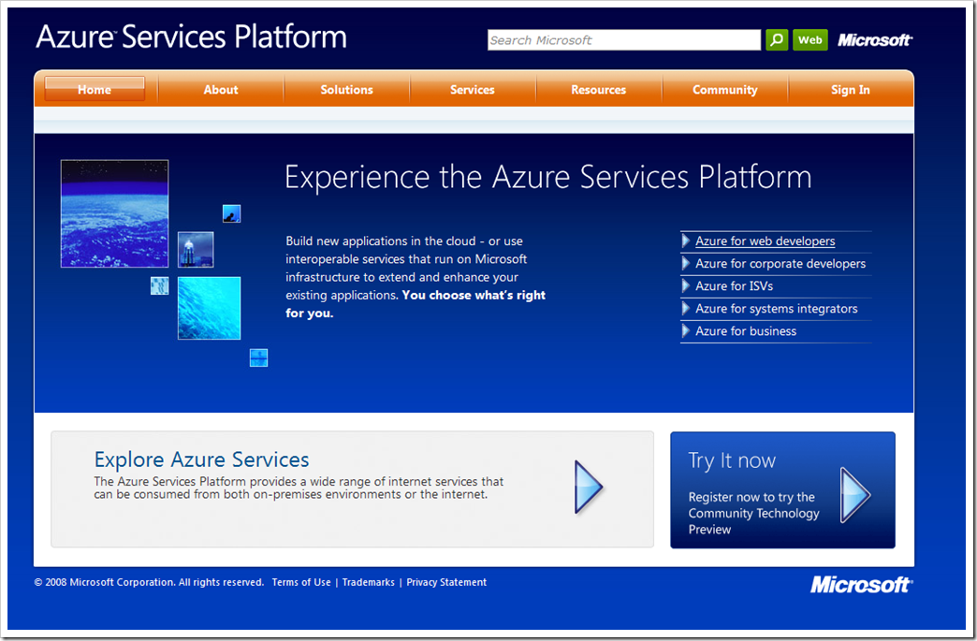
Task: Click the cyan ocean water image tile
Action: 209,308
